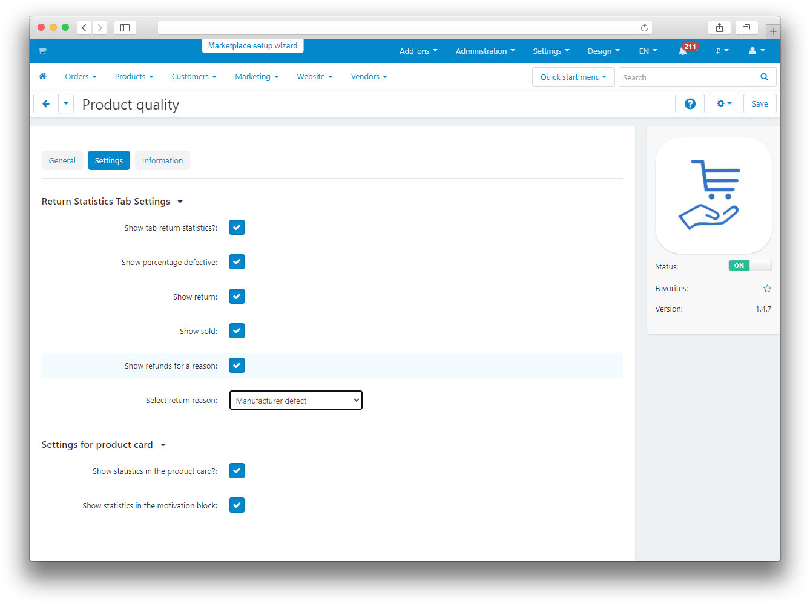Open the Select return reason dropdown

pos(295,401)
